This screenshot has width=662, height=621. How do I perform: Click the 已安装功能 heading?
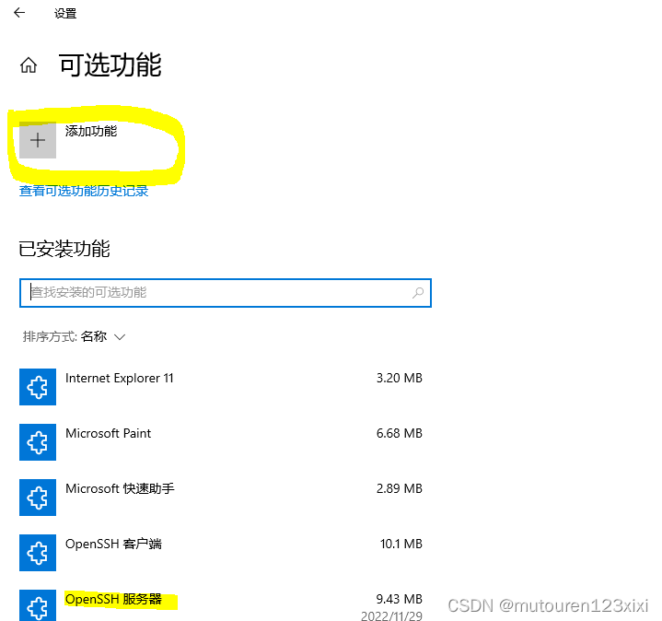click(x=64, y=249)
